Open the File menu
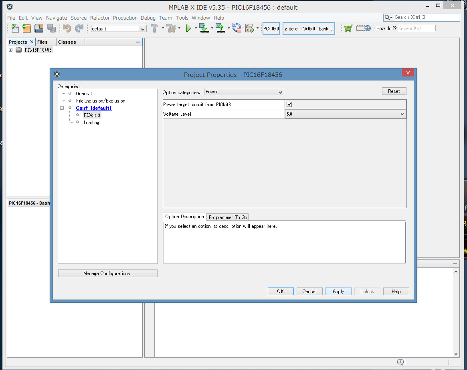Image resolution: width=467 pixels, height=370 pixels. [11, 18]
